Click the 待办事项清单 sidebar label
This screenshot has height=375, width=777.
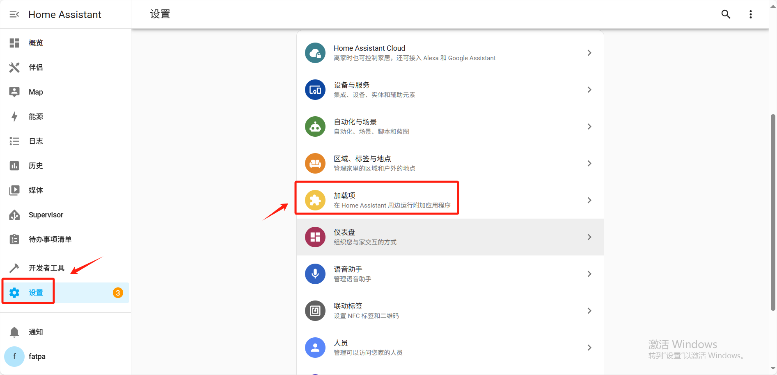[x=50, y=239]
